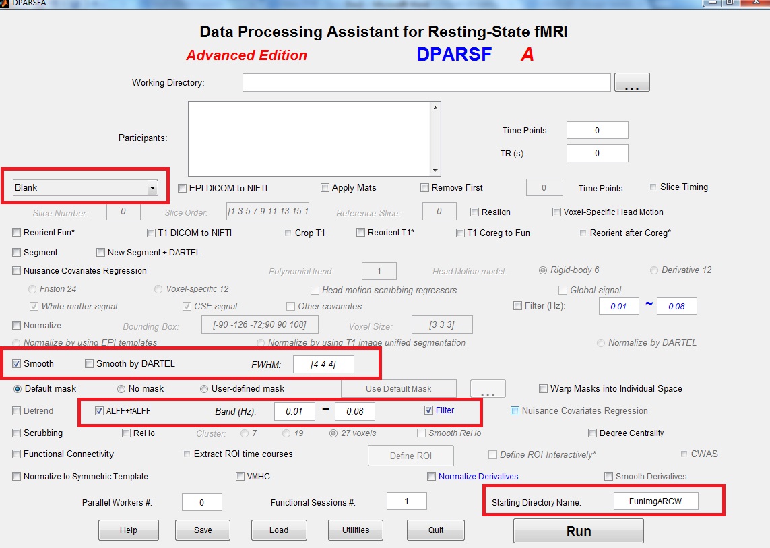770x548 pixels.
Task: Open the Utilities button
Action: 356,530
